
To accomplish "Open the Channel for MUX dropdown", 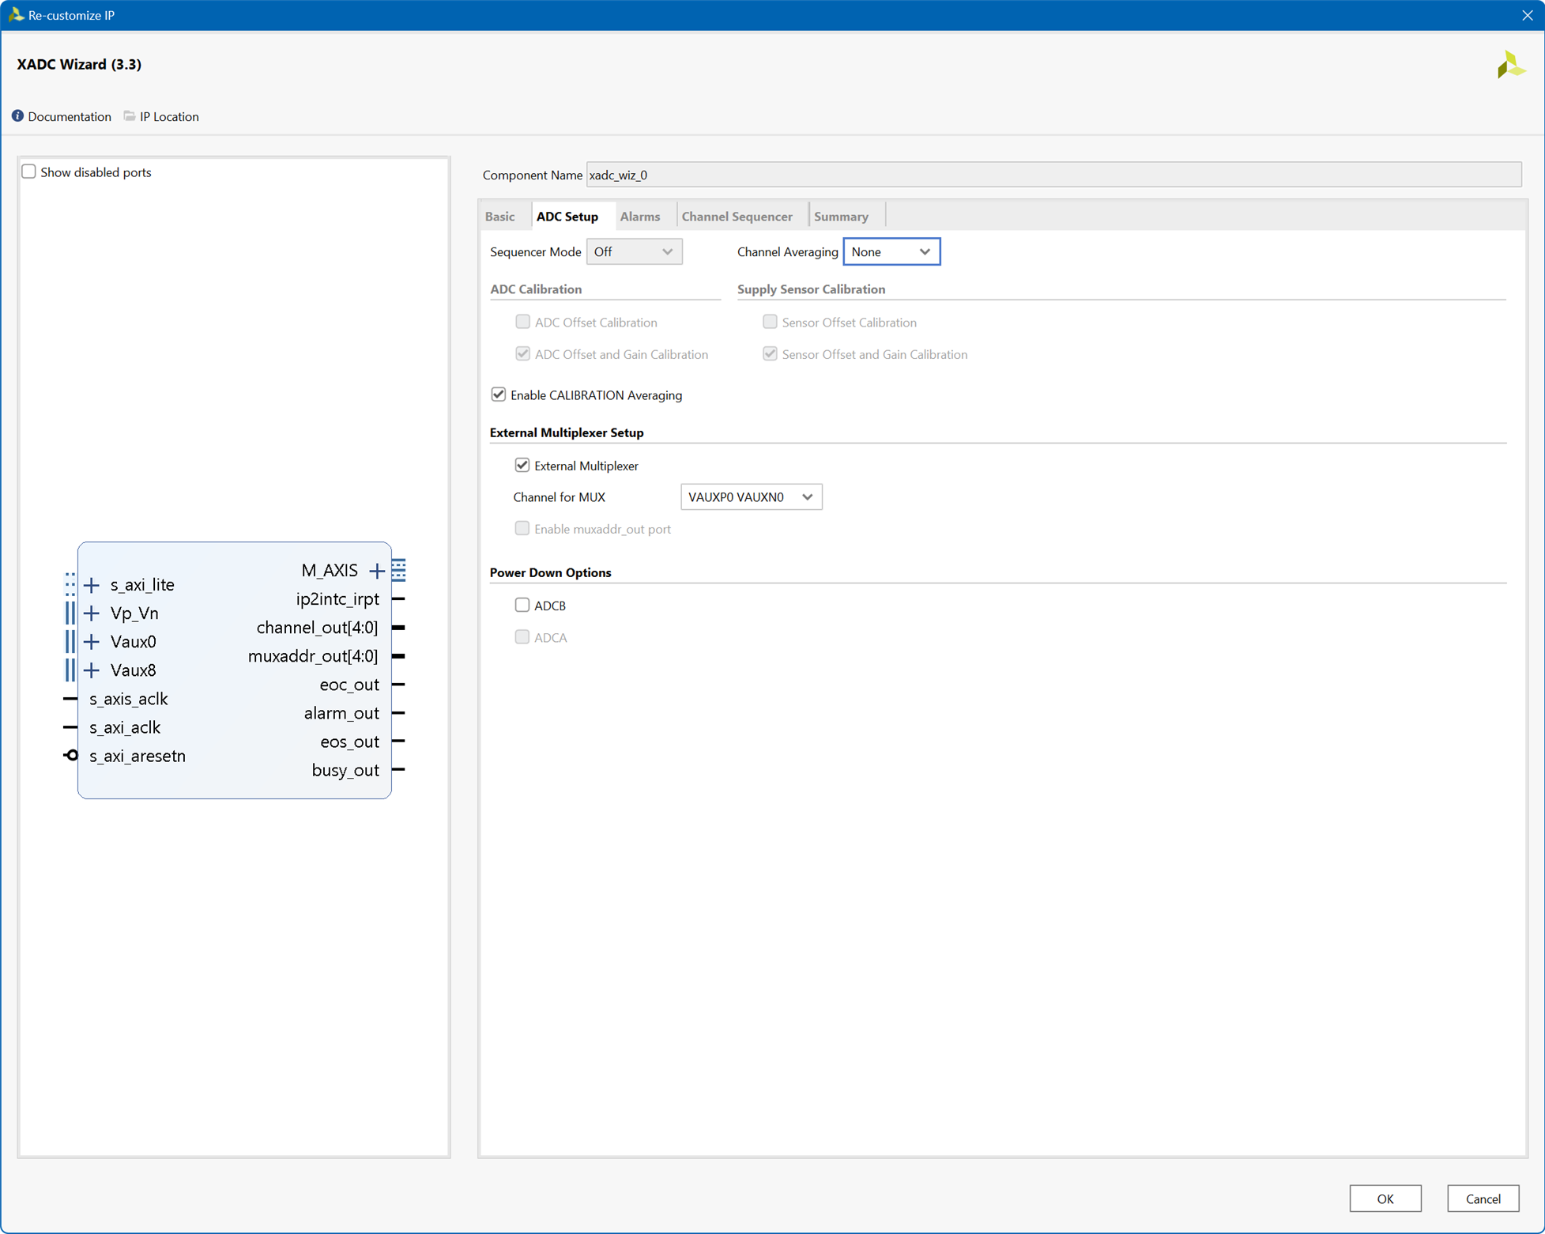I will 751,496.
